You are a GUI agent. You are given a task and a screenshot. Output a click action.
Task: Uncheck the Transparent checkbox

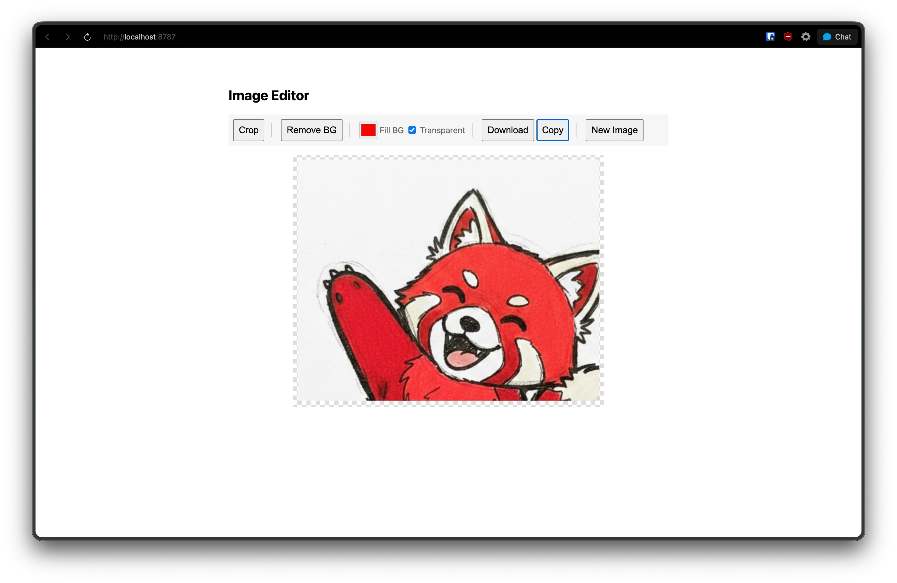[x=412, y=130]
